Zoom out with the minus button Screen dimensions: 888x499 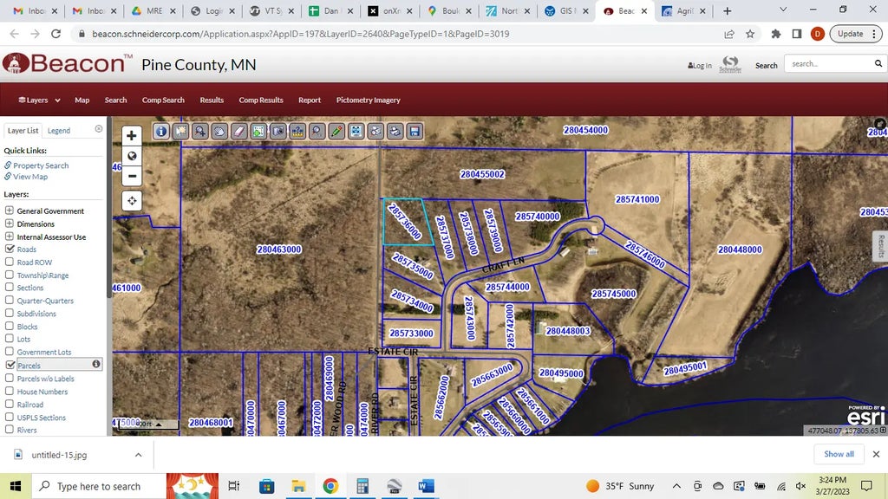coord(132,176)
